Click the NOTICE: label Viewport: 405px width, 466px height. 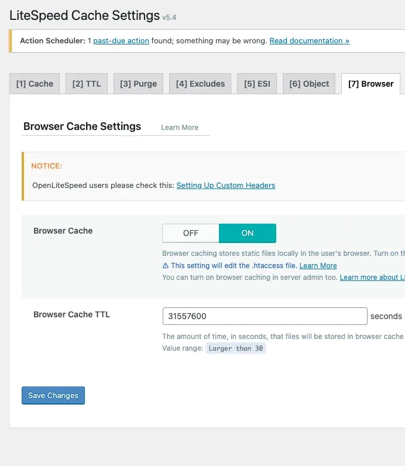47,166
